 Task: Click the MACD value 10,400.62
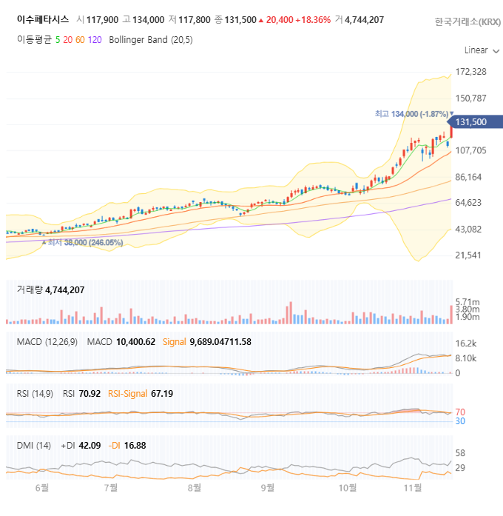pos(136,342)
